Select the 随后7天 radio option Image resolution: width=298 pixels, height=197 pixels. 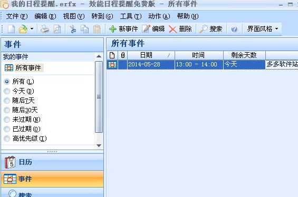7,101
